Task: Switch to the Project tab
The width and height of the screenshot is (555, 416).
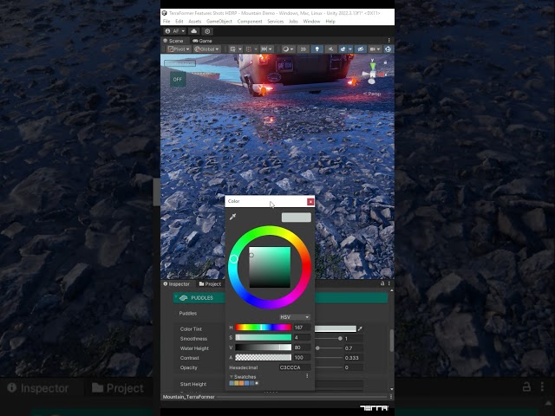Action: tap(210, 284)
